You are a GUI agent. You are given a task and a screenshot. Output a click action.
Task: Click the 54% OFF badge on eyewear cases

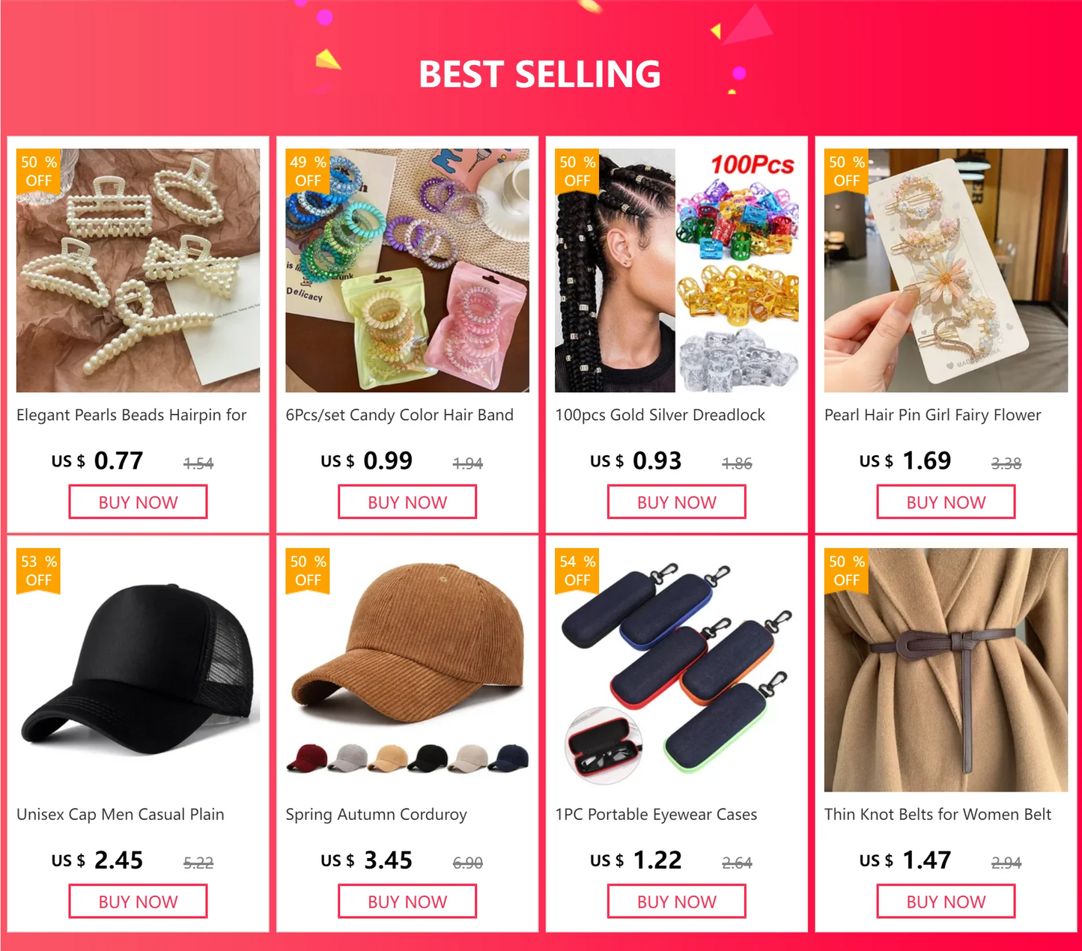coord(577,571)
